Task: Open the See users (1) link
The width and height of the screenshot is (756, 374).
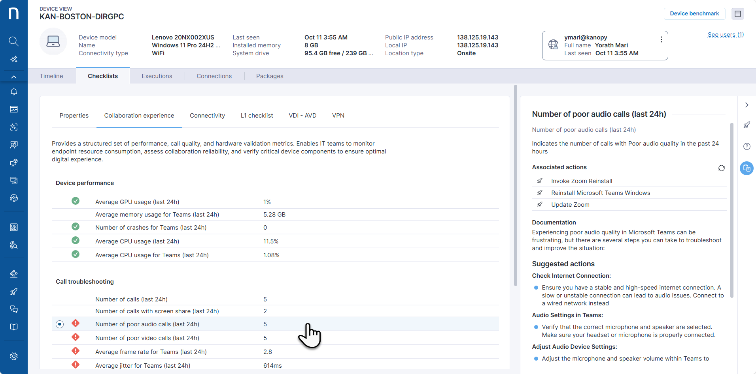Action: click(726, 35)
